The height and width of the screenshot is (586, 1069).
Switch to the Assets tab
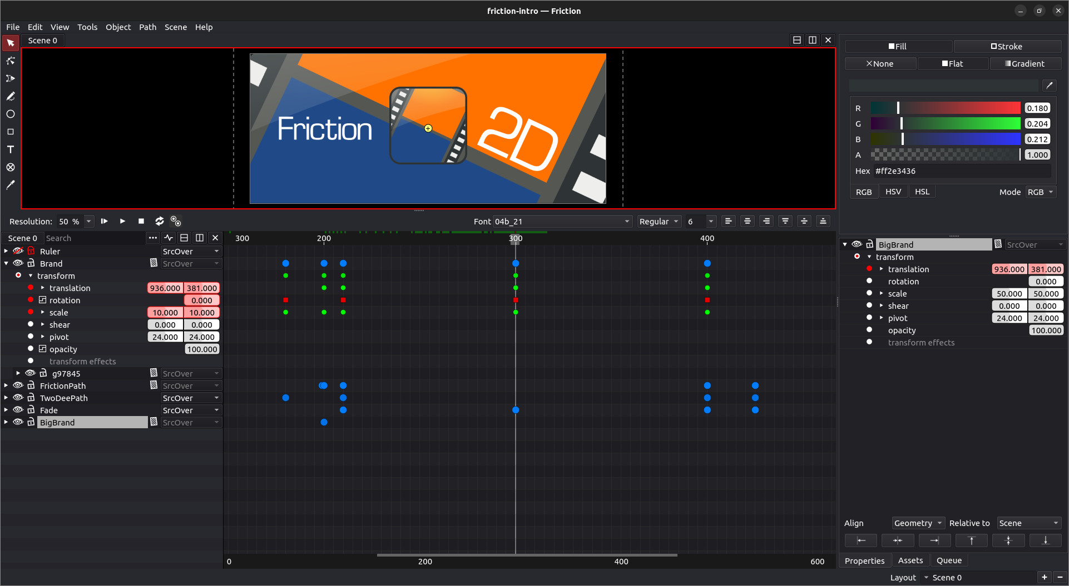click(x=910, y=560)
